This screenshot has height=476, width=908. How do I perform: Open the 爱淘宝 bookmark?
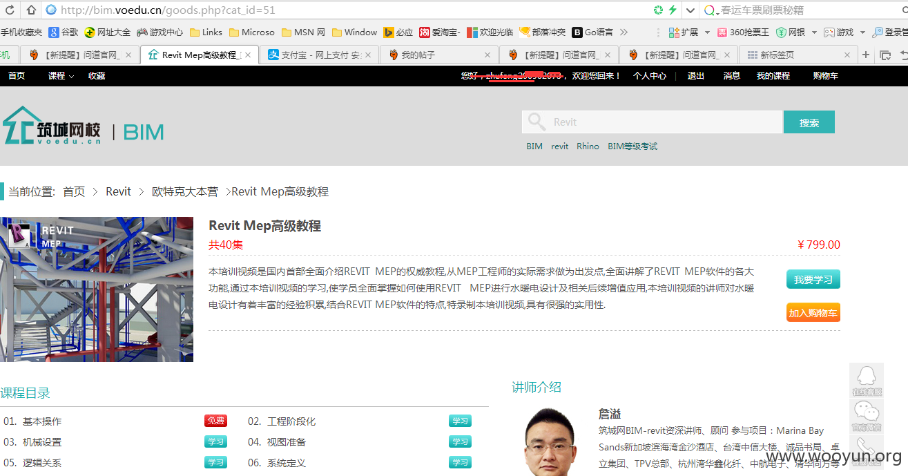[440, 32]
